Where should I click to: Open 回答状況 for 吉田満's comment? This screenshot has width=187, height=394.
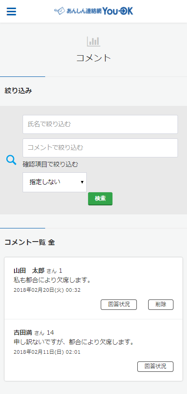155,366
